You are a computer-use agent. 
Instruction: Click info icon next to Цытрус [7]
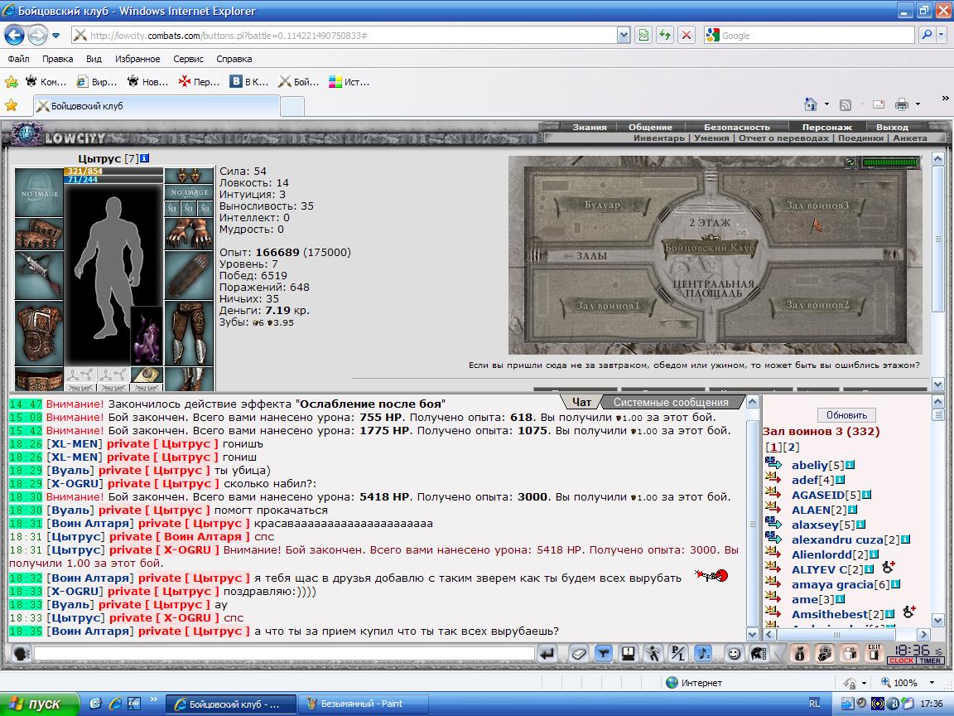point(145,158)
